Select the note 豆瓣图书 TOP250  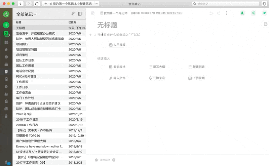(x=49, y=135)
